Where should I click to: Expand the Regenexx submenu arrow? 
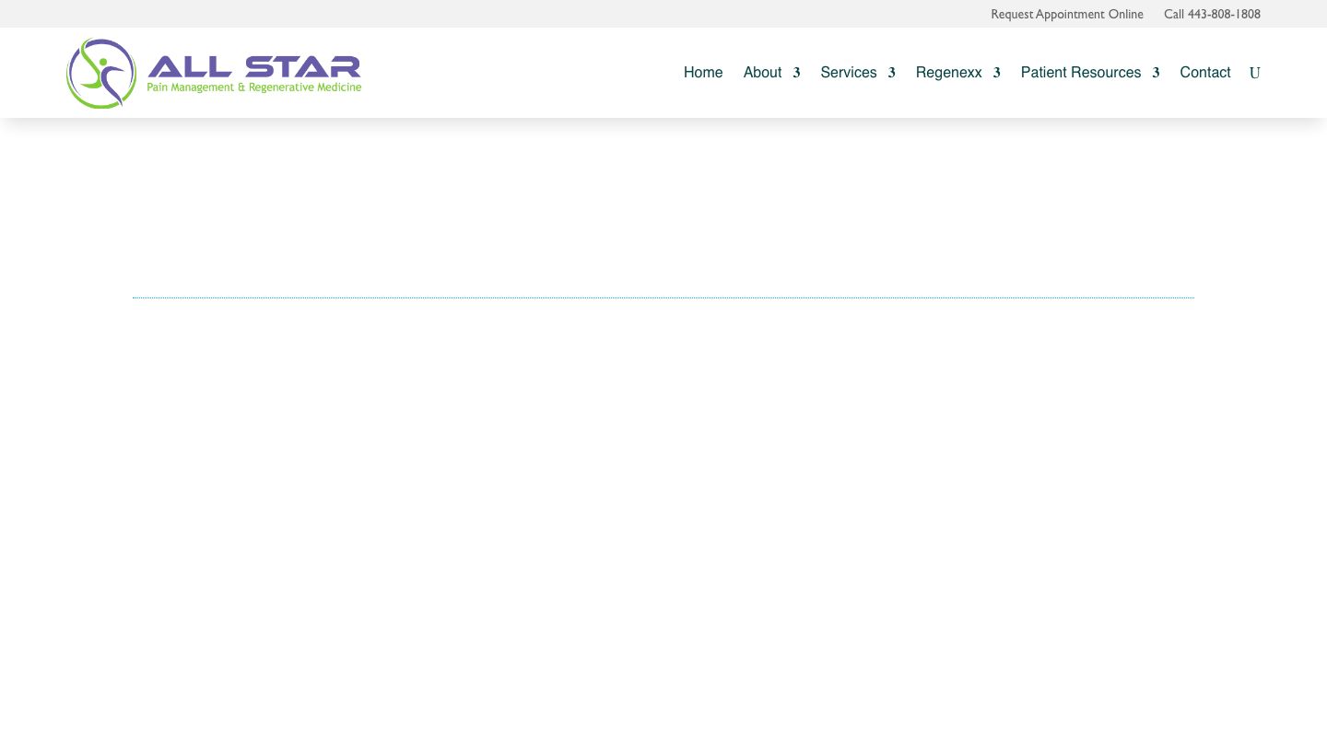(996, 73)
